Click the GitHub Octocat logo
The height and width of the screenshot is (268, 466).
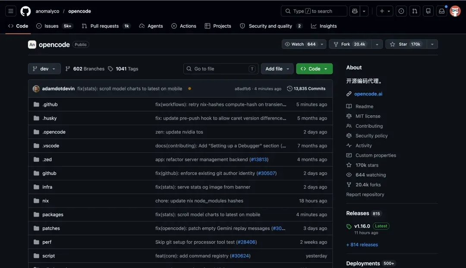tap(25, 11)
